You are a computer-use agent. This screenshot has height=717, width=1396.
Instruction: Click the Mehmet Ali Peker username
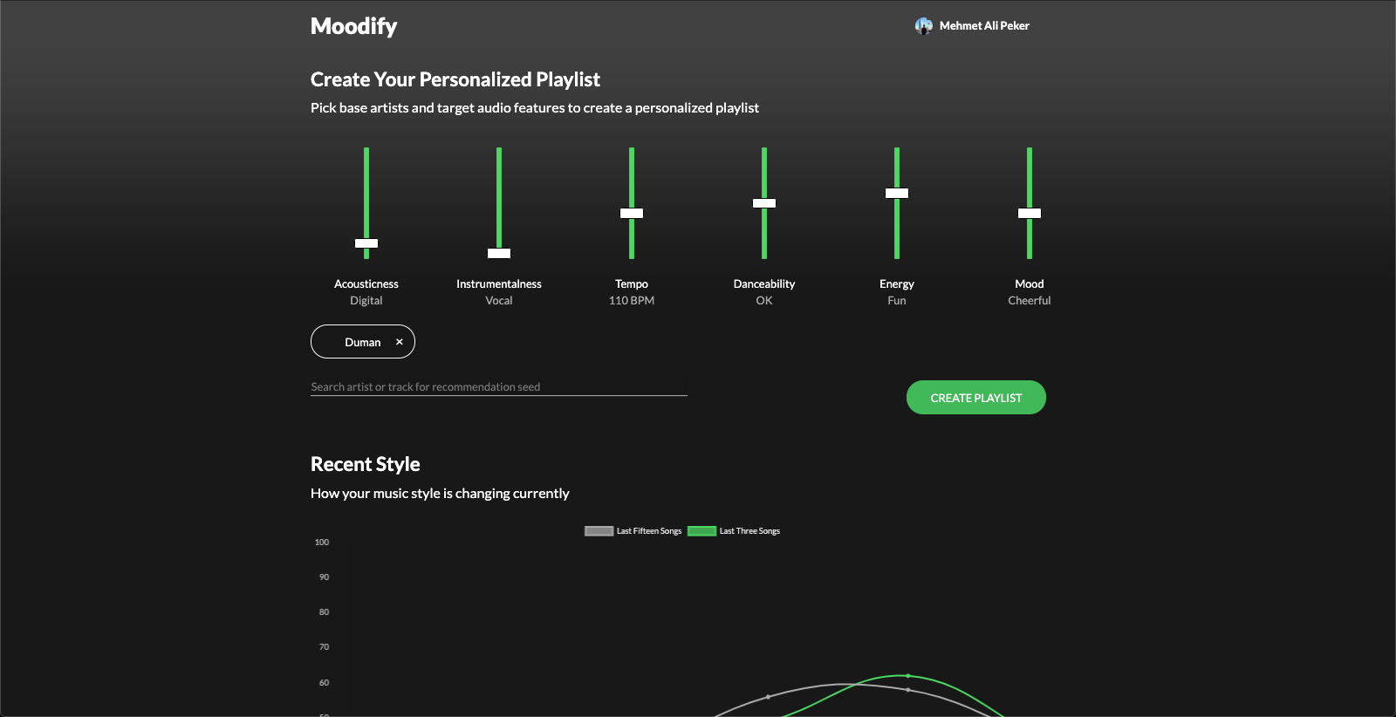pos(984,26)
